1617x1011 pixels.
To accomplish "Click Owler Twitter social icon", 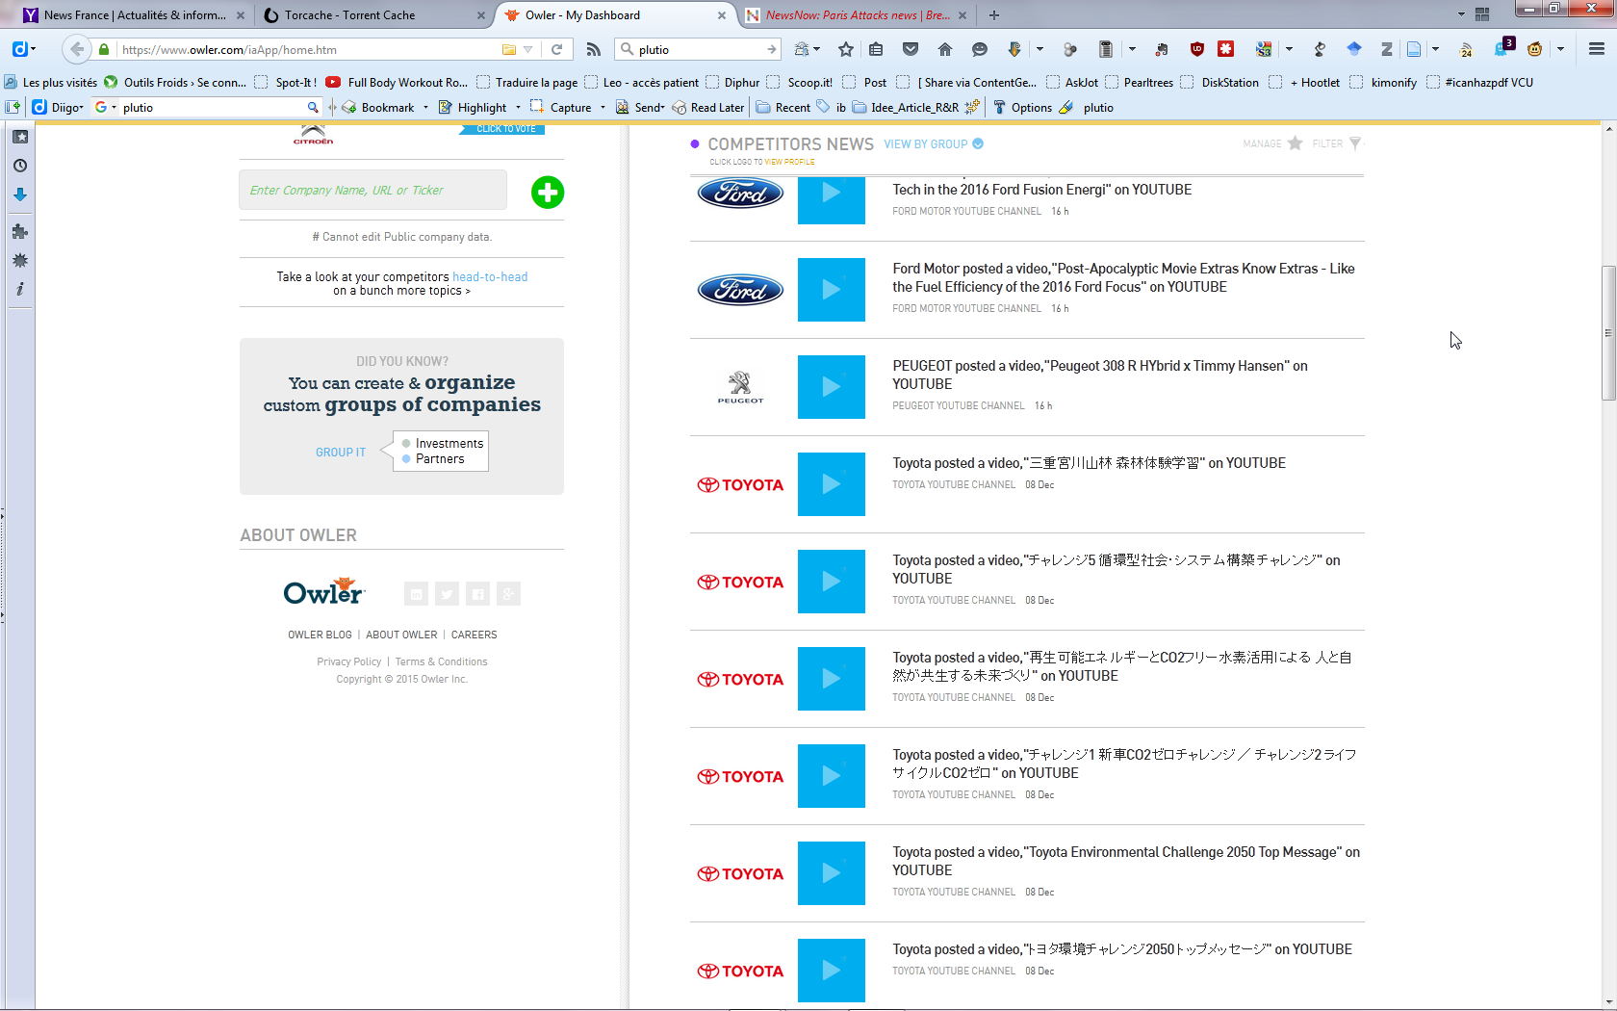I will [447, 594].
